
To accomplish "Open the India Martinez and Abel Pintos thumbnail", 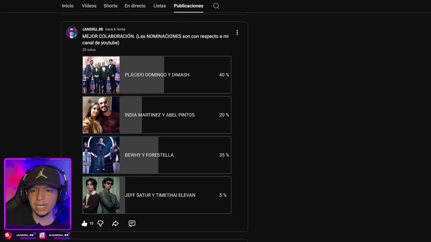I will [101, 115].
